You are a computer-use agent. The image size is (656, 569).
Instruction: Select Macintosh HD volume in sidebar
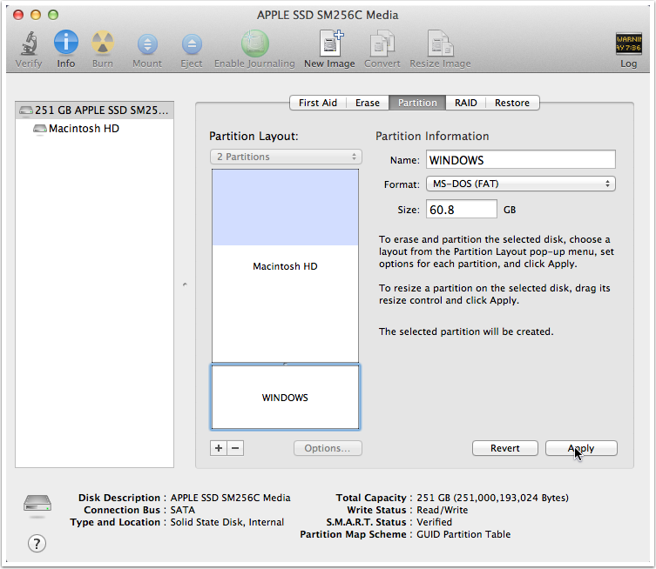pyautogui.click(x=95, y=129)
